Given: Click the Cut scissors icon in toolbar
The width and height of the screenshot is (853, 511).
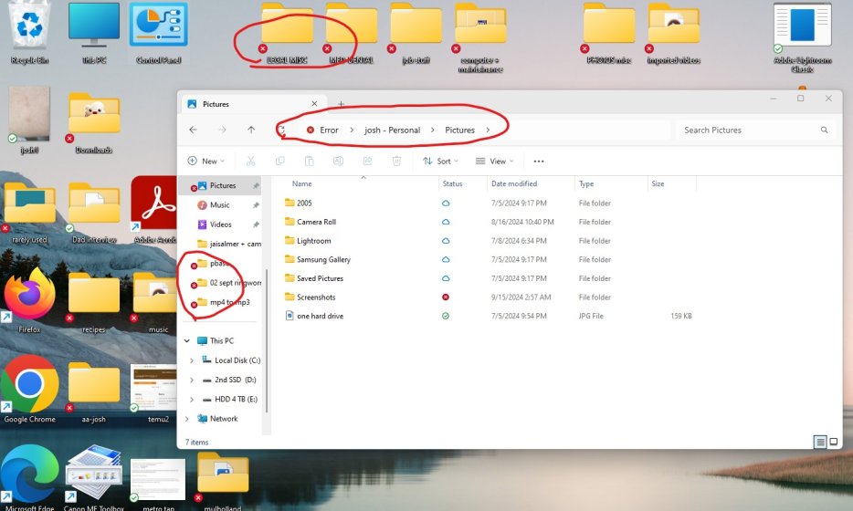Looking at the screenshot, I should point(249,162).
